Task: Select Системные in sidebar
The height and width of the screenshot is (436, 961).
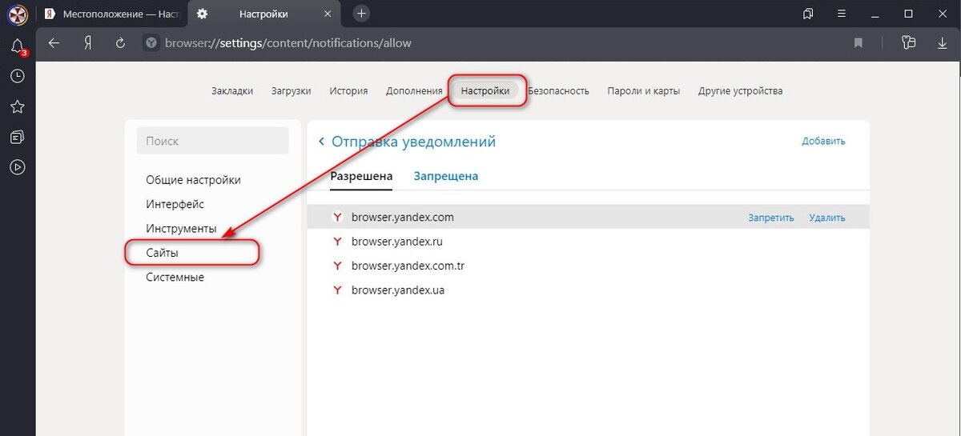Action: click(175, 277)
